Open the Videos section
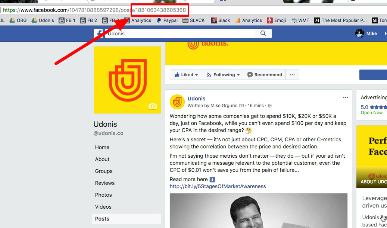The image size is (387, 228). tap(103, 207)
